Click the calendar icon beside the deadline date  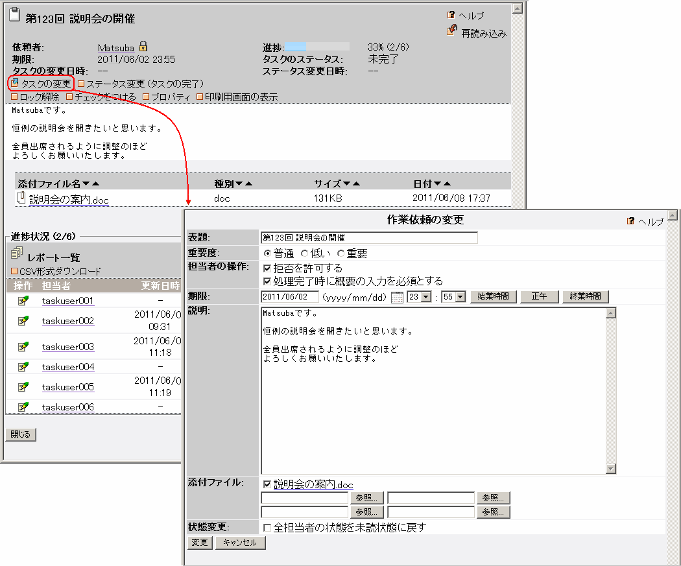397,297
